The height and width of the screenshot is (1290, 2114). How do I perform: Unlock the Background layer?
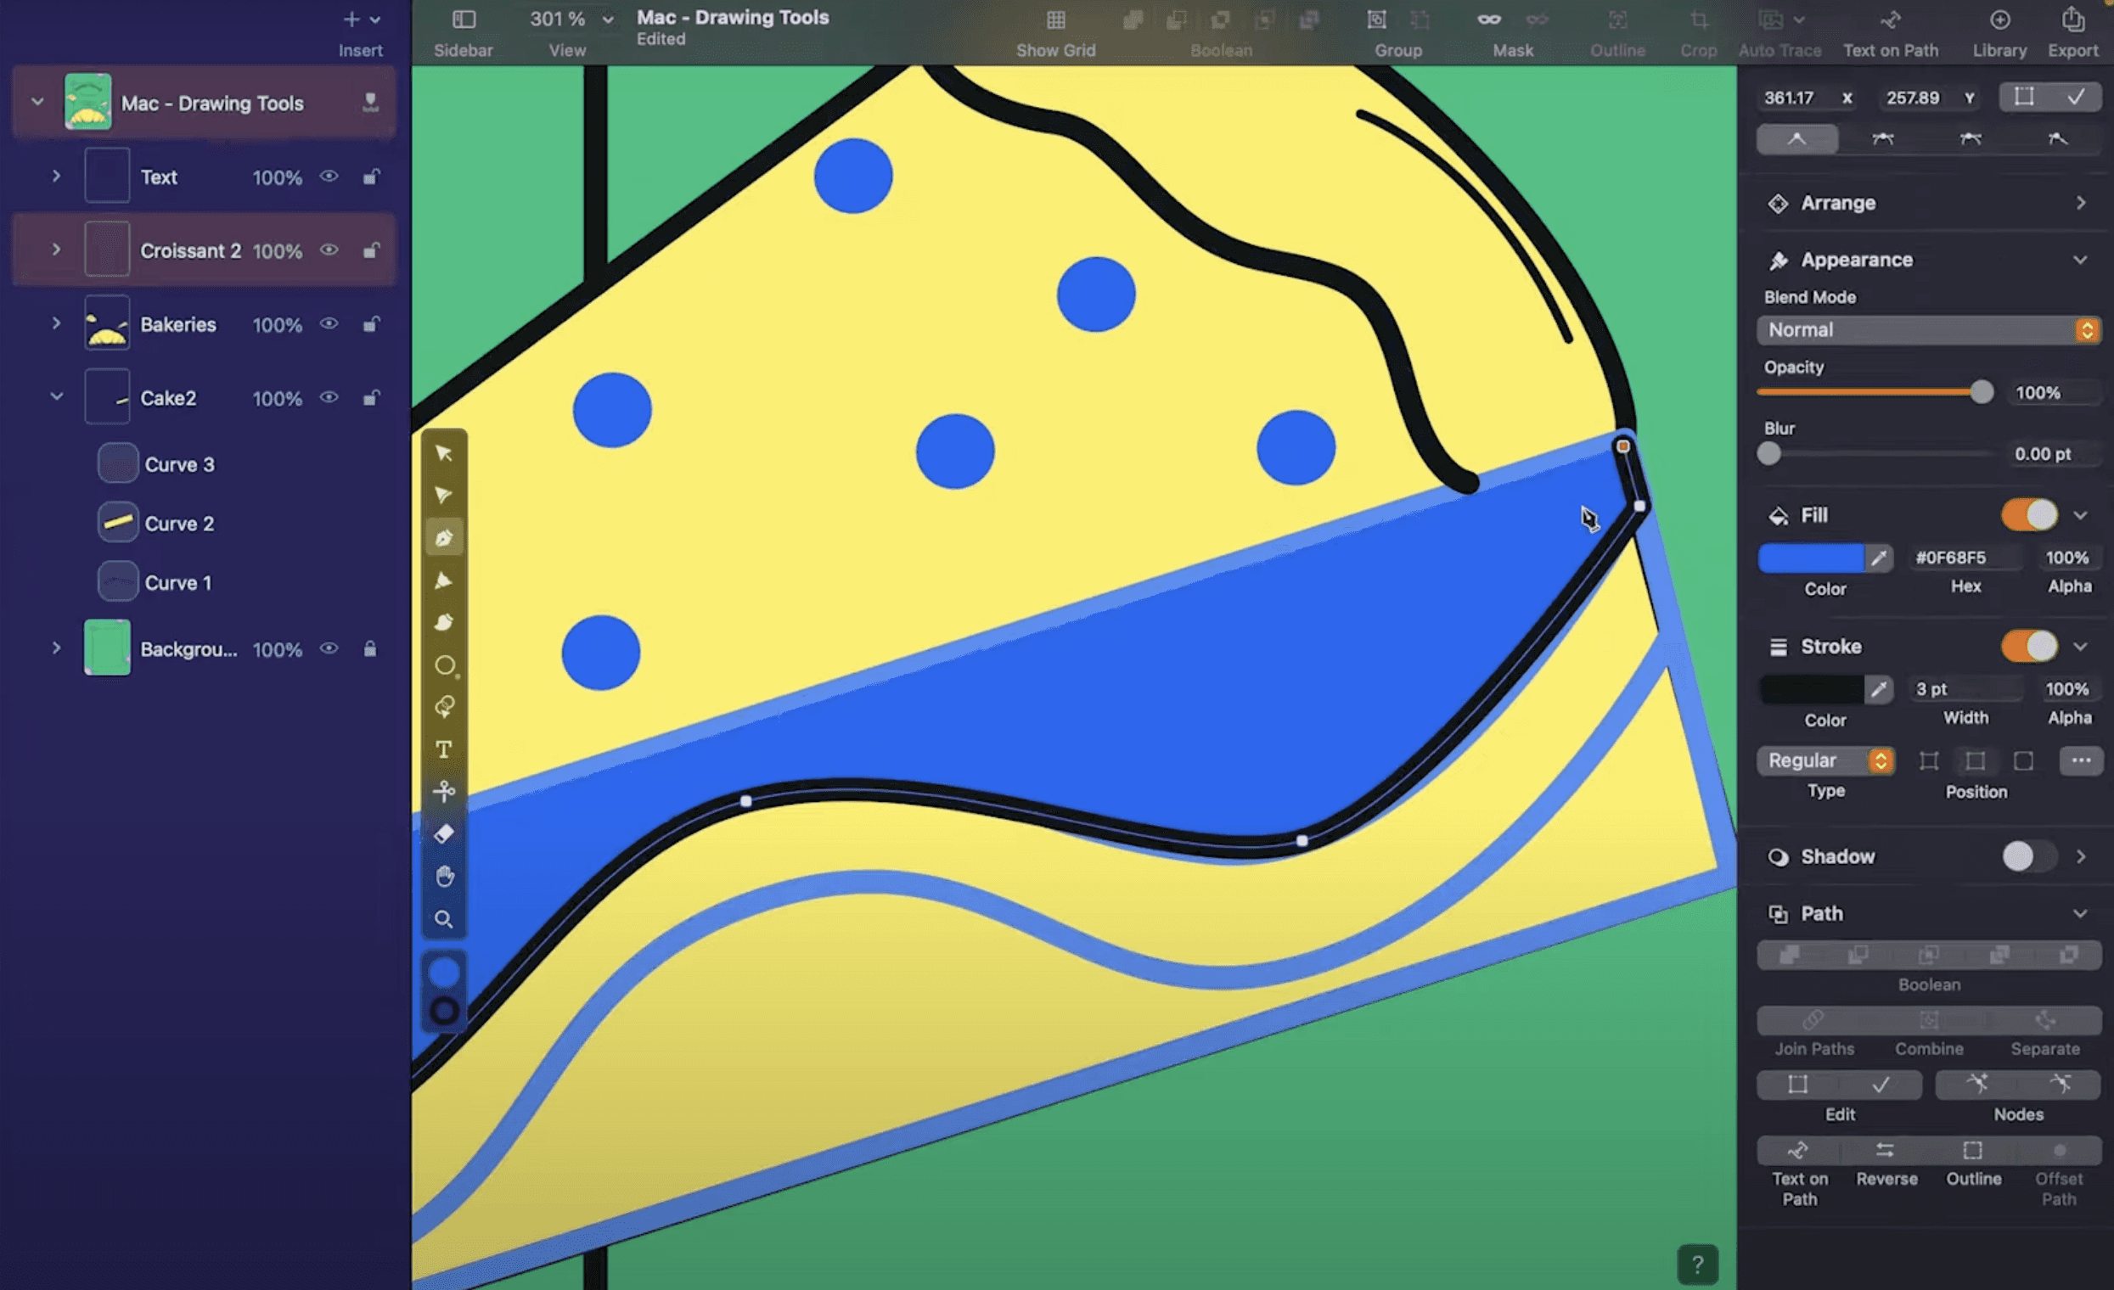[x=370, y=649]
